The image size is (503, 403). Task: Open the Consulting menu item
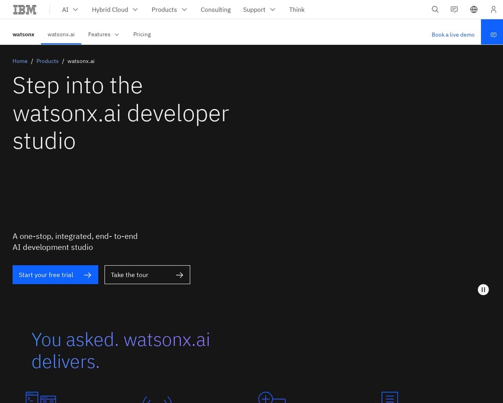point(216,10)
